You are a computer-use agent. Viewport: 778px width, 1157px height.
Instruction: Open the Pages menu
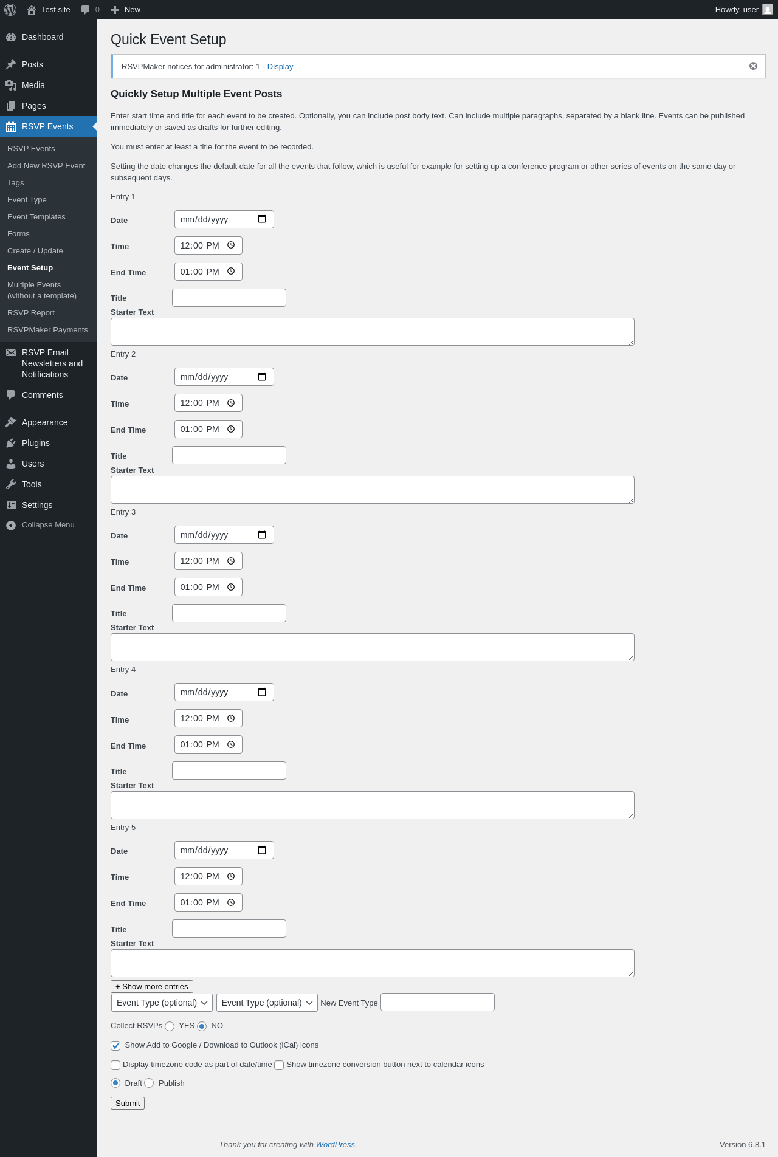[49, 106]
